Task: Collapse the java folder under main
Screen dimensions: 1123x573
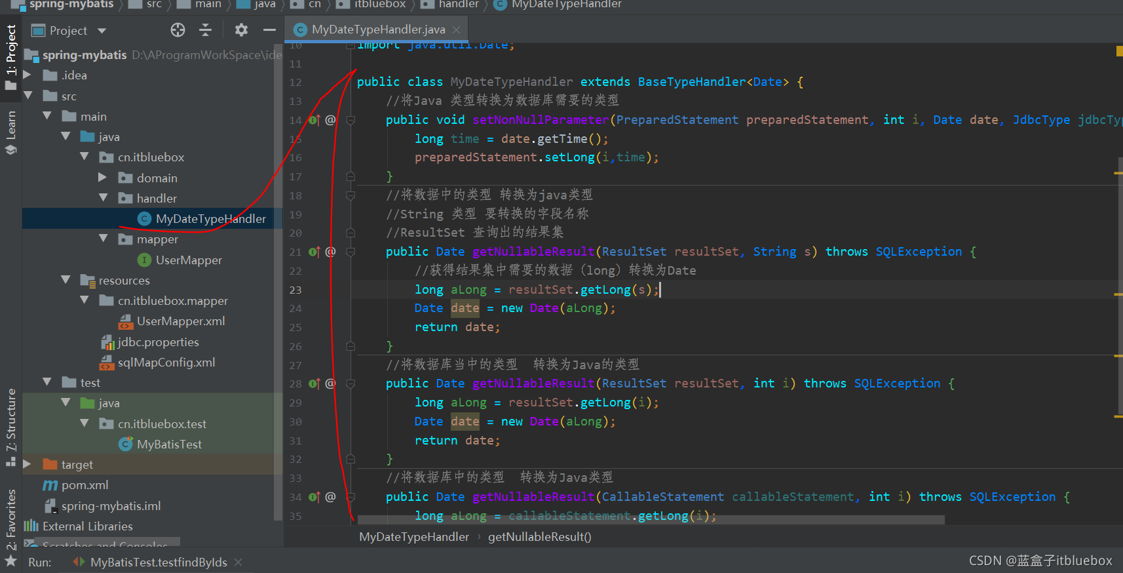Action: pos(66,136)
